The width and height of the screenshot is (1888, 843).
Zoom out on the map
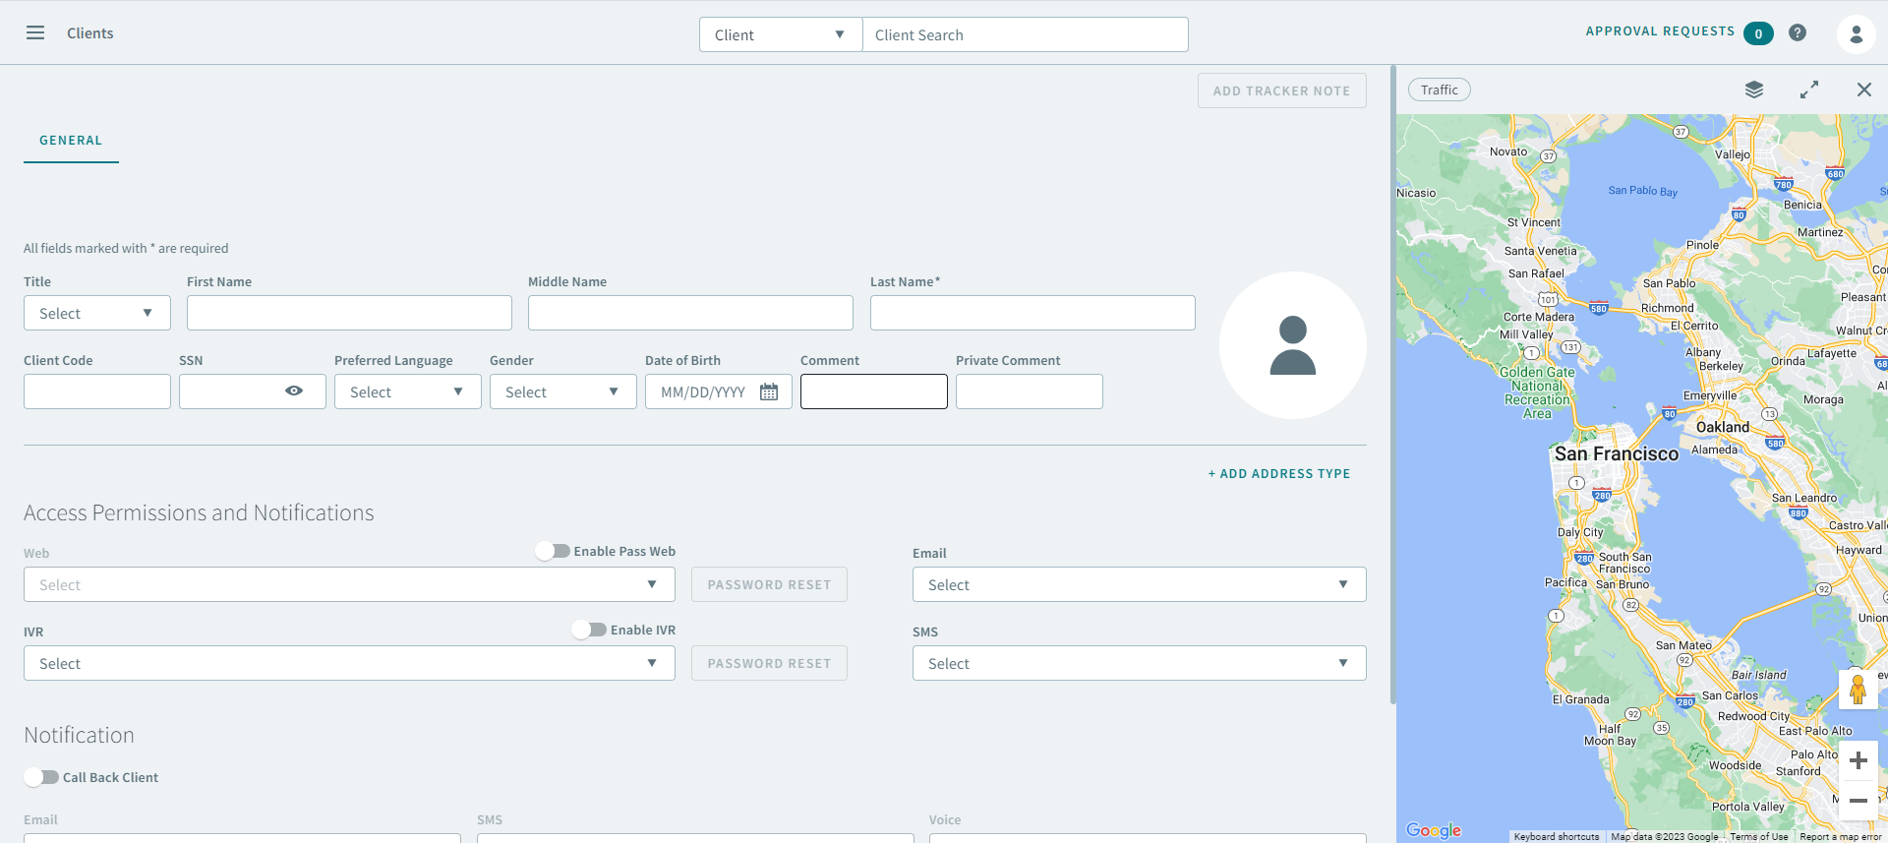click(1858, 801)
